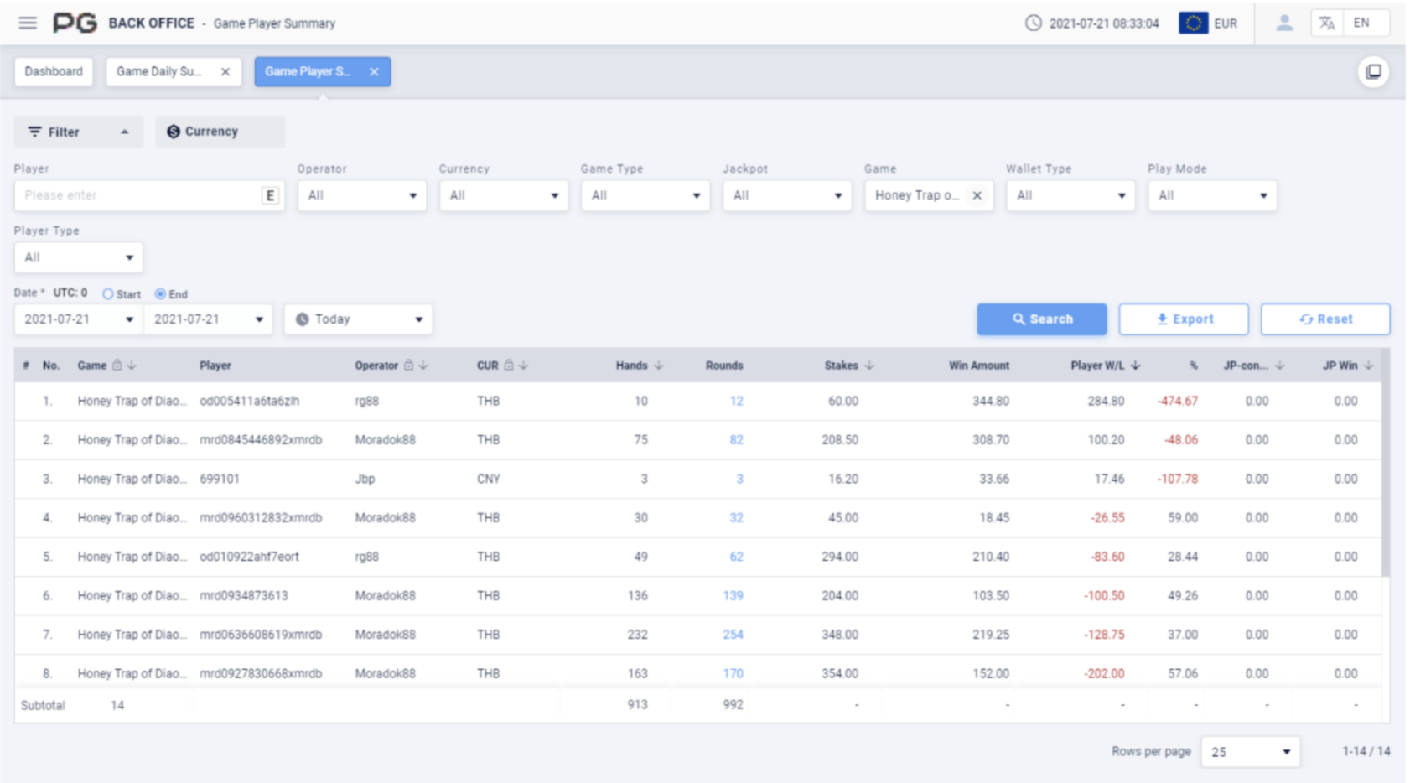This screenshot has width=1410, height=783.
Task: Sort table by Stakes arrow icon
Action: pos(869,366)
